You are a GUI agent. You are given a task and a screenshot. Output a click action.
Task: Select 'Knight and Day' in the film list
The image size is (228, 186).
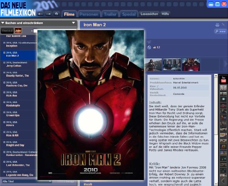point(19,144)
